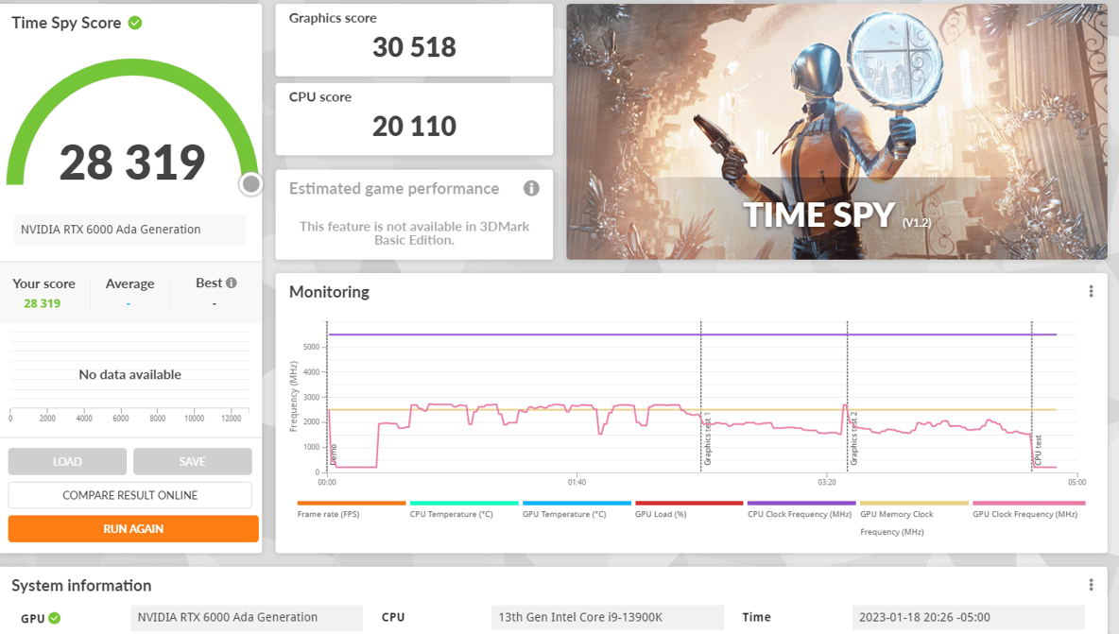The height and width of the screenshot is (634, 1119).
Task: Click COMPARE RESULT ONLINE
Action: [x=129, y=495]
